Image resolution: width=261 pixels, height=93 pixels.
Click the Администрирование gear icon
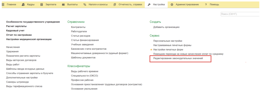[172, 5]
